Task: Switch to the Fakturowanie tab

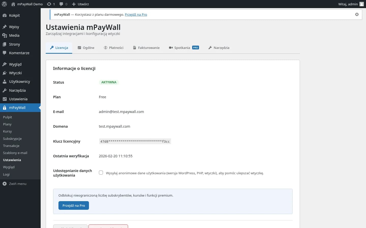Action: point(146,48)
